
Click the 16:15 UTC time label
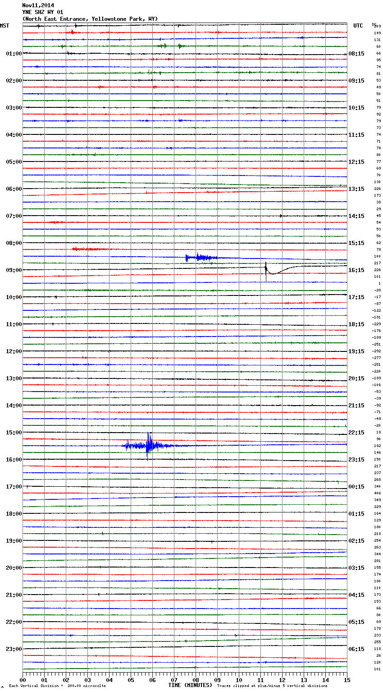click(356, 270)
